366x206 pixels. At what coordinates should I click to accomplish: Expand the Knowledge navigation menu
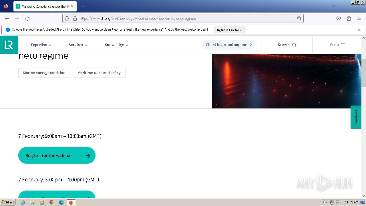[x=116, y=45]
